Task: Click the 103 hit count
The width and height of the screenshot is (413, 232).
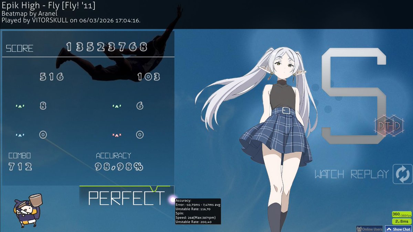Action: [149, 77]
